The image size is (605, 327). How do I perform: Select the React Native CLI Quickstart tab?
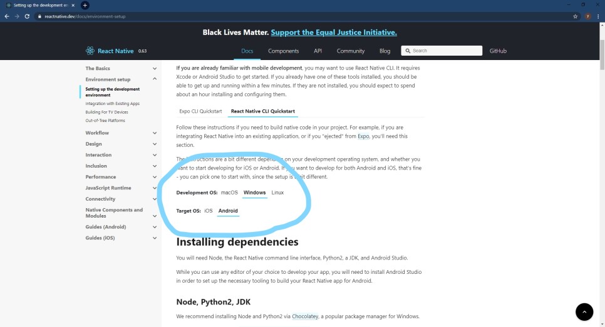pyautogui.click(x=263, y=111)
